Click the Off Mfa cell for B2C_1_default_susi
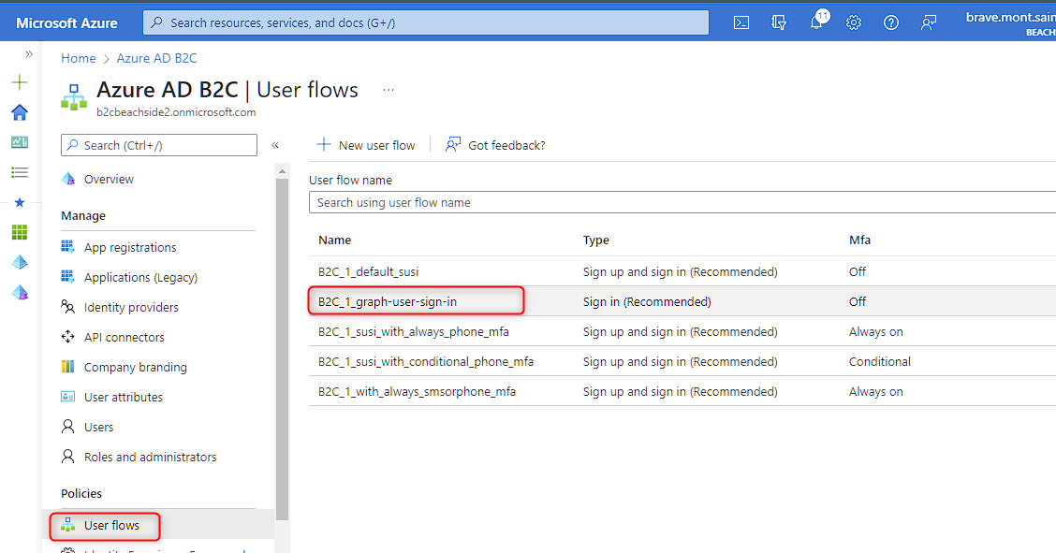Screen dimensions: 1056x553 click(858, 271)
